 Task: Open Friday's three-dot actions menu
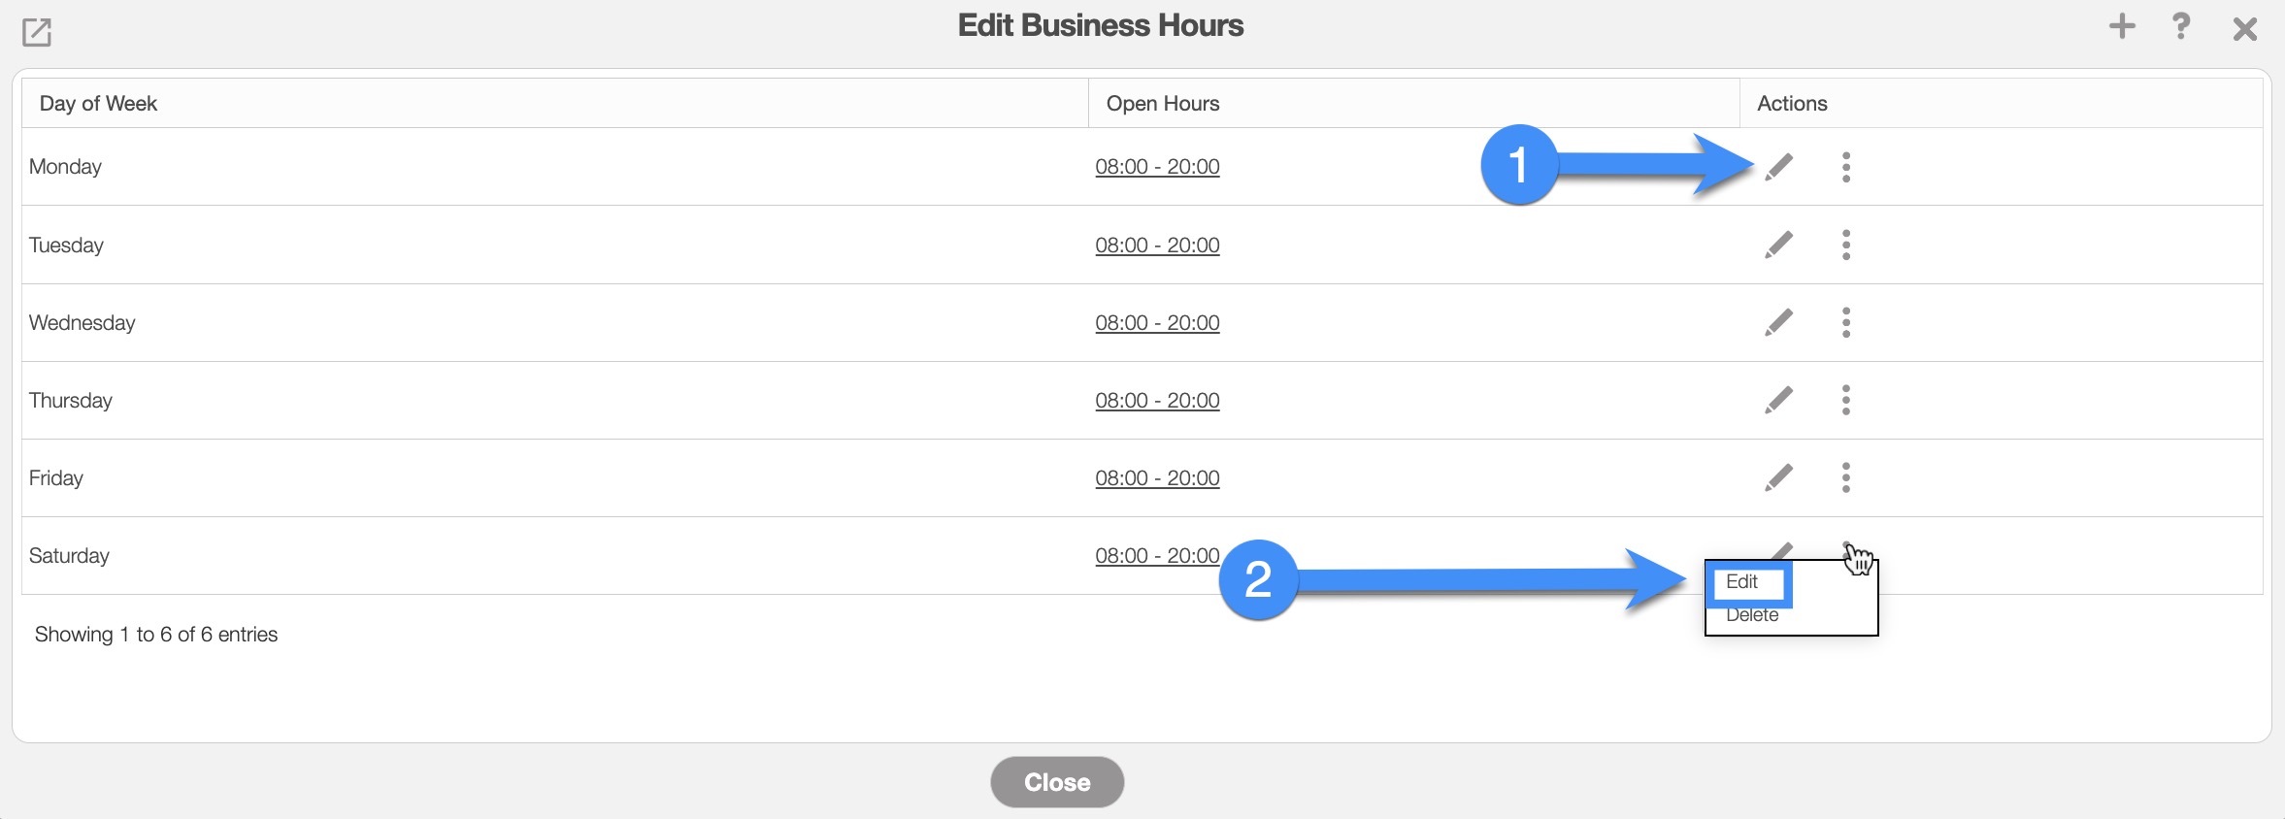(x=1845, y=477)
